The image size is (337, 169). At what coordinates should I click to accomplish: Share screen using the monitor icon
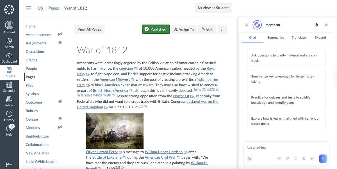pyautogui.click(x=295, y=159)
